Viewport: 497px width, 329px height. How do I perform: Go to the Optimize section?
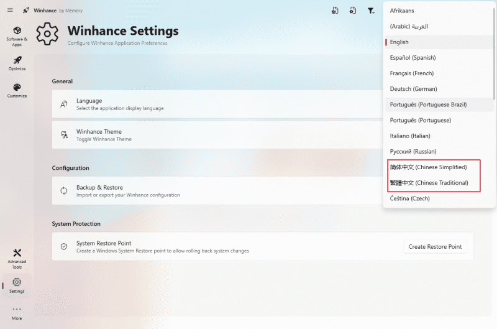(17, 63)
